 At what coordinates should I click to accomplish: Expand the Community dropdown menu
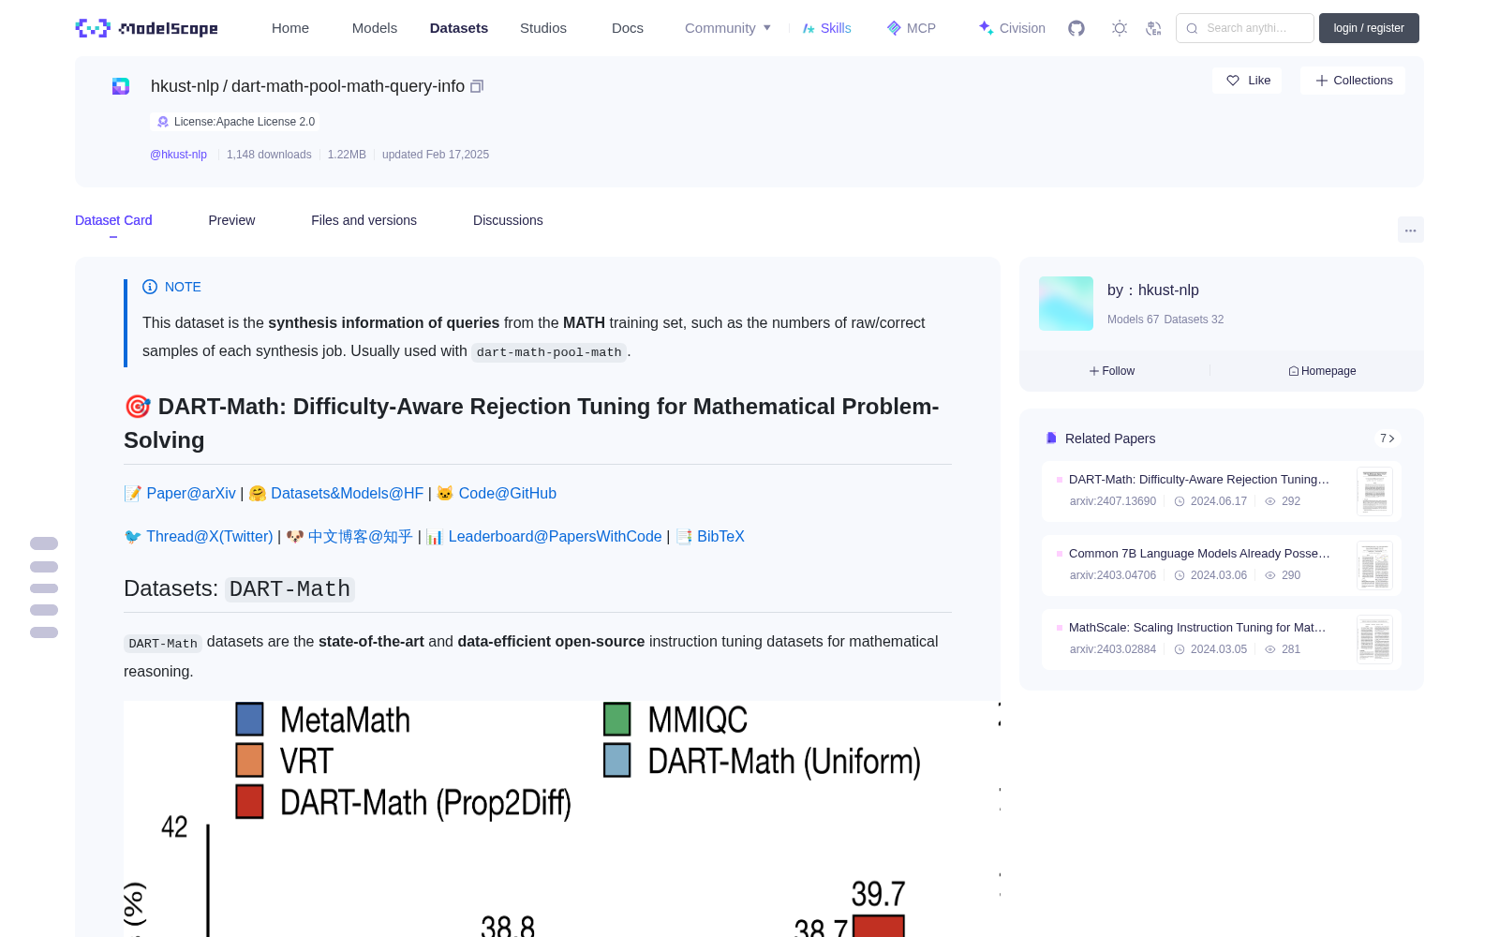[x=728, y=28]
